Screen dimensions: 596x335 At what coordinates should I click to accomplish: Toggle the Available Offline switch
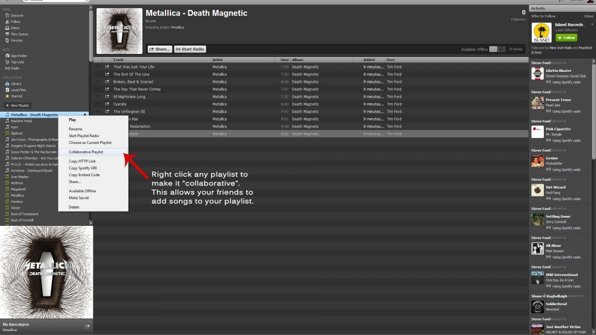pos(497,49)
